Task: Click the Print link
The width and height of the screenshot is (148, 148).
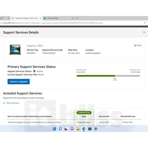Action: [138, 46]
